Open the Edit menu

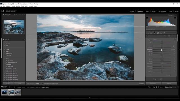4,6
